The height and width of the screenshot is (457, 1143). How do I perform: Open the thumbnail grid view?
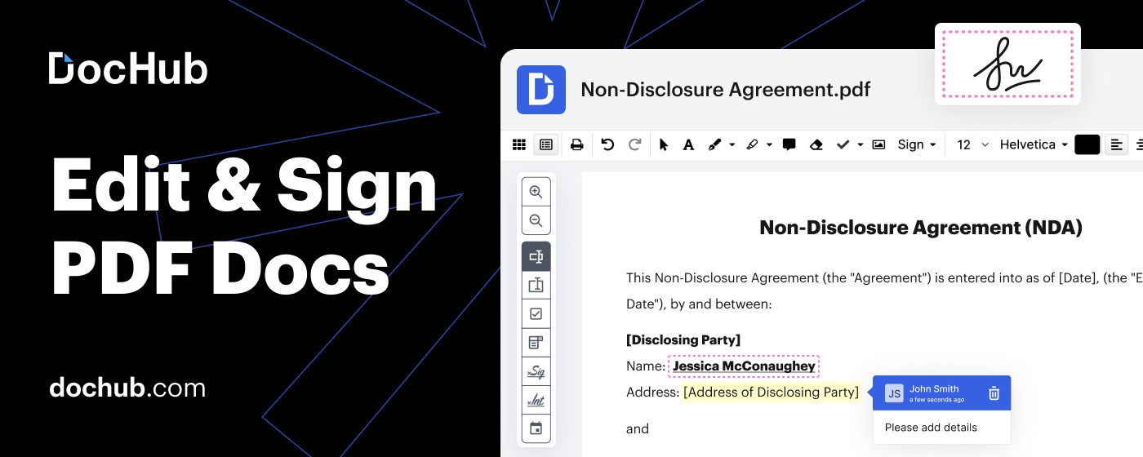518,144
